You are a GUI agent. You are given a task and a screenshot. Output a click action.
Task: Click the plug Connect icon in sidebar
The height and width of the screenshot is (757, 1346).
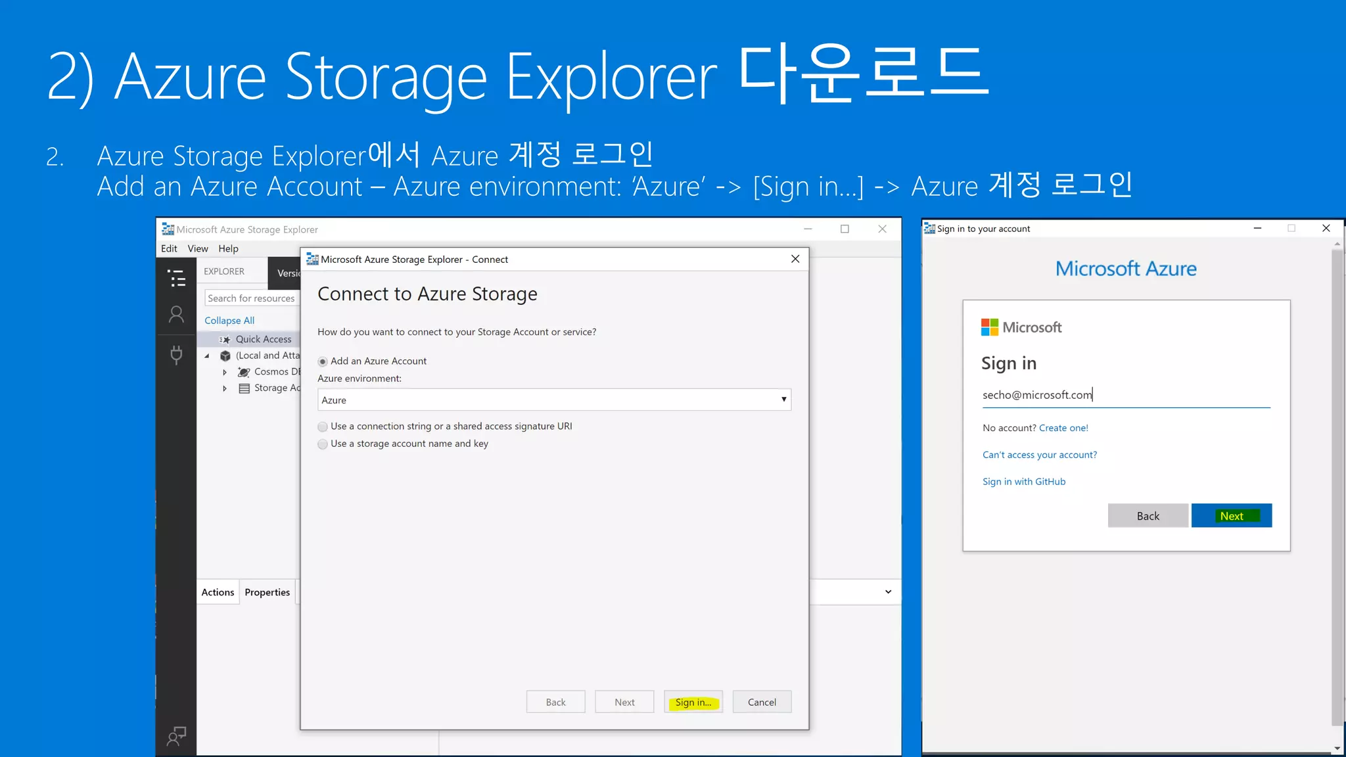pyautogui.click(x=176, y=355)
